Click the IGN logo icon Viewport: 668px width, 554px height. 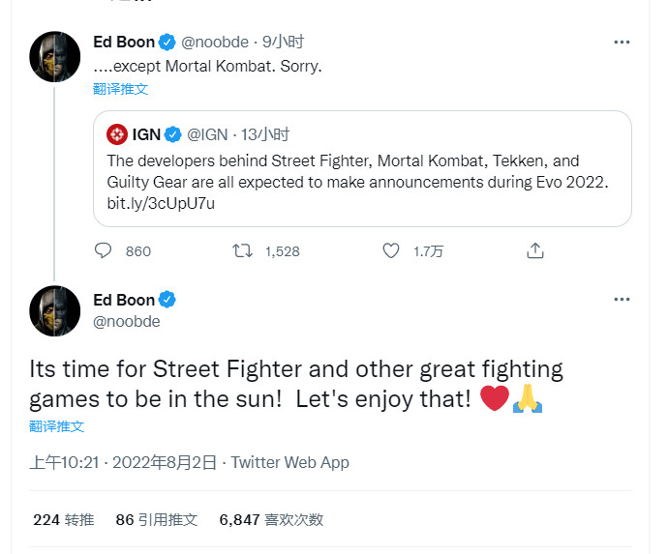click(x=117, y=134)
